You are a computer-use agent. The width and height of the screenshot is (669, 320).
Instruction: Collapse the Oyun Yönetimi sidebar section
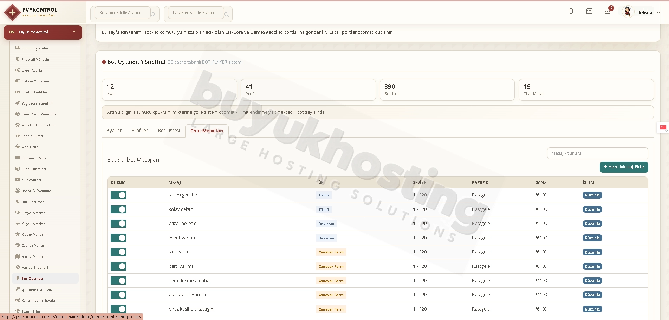tap(43, 32)
